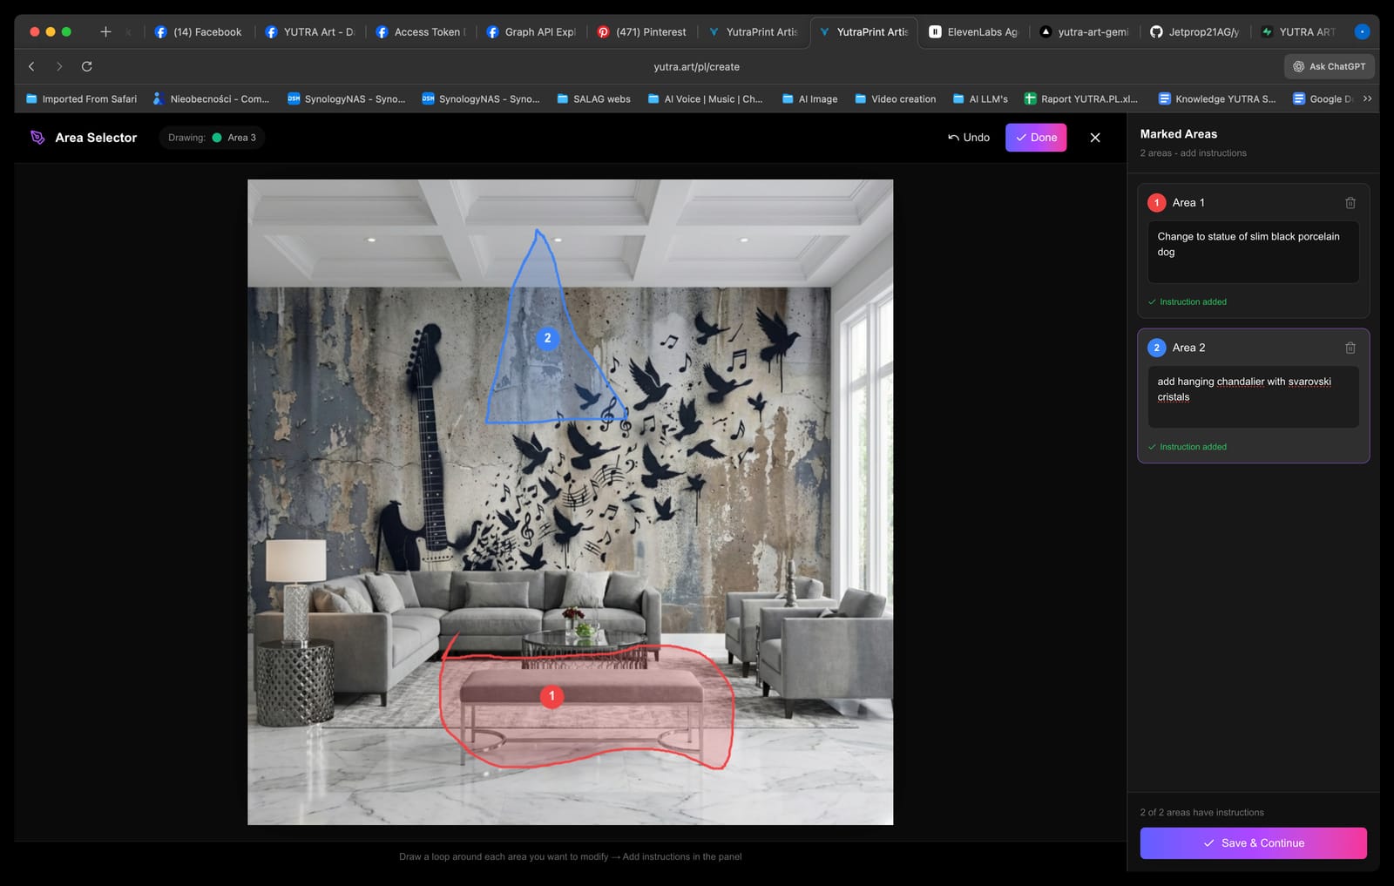Screen dimensions: 1394x886
Task: Open the AI Voice bookmarks folder
Action: coord(705,99)
